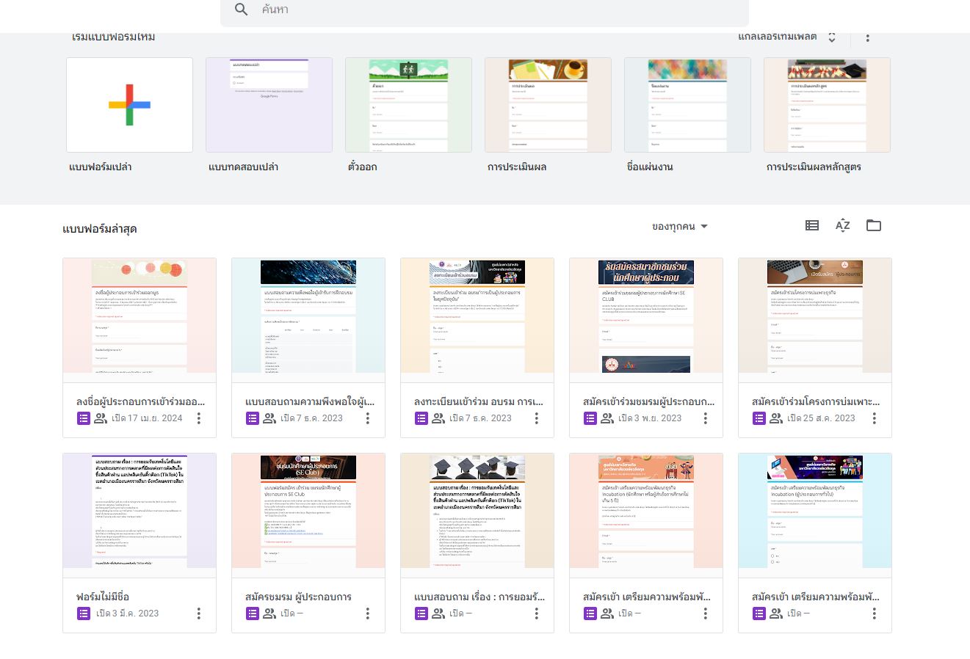Click the A-Z sort options icon
Image resolution: width=970 pixels, height=659 pixels.
click(842, 226)
